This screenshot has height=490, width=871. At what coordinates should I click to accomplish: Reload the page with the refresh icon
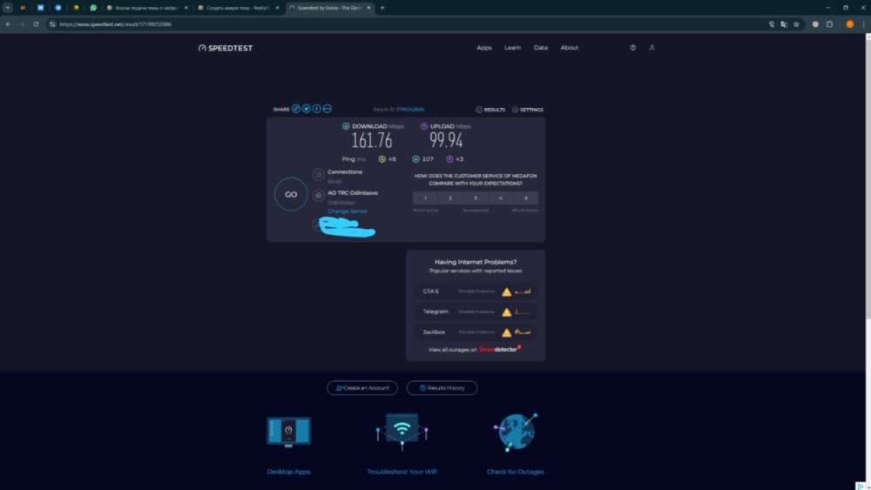[36, 24]
